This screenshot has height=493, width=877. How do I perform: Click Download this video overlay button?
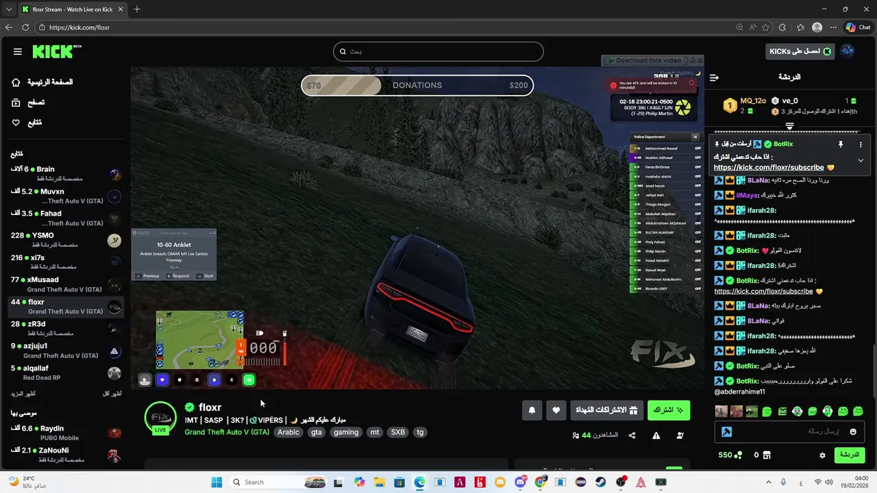coord(647,60)
